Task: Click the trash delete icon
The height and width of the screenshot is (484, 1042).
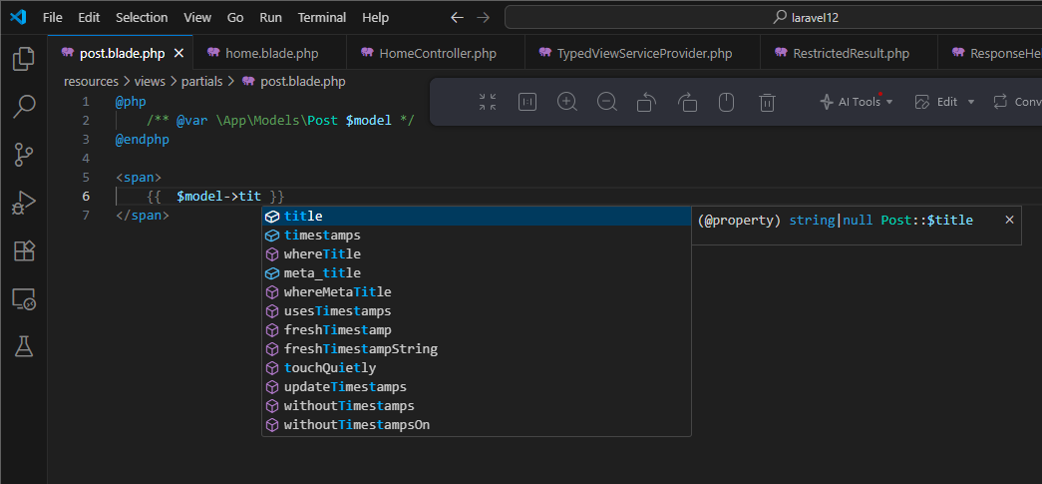Action: (767, 102)
